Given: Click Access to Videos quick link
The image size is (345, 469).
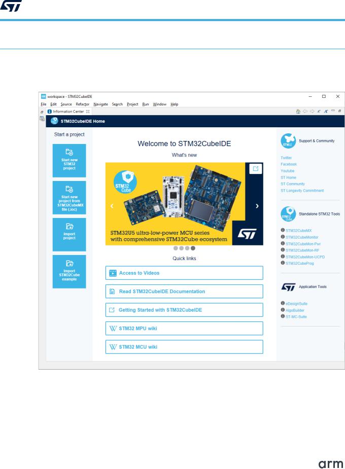Looking at the screenshot, I should click(x=184, y=273).
